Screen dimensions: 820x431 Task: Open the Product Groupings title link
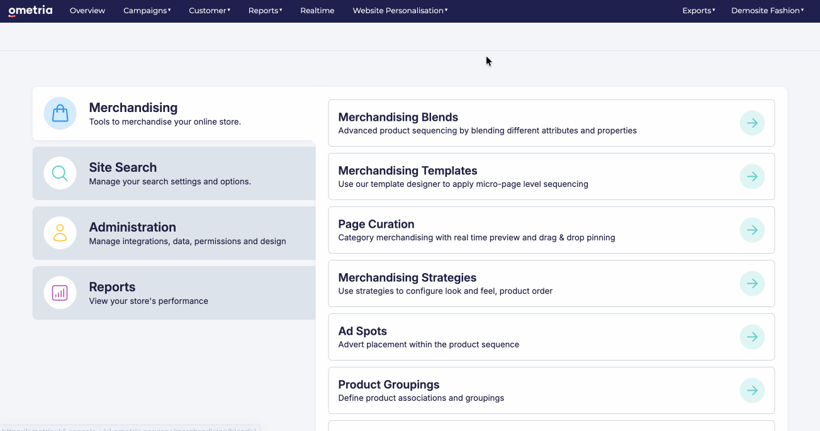click(x=389, y=384)
